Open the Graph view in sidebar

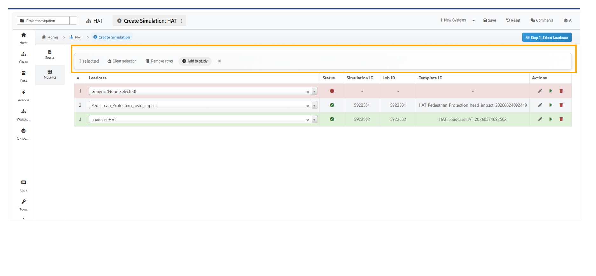[24, 57]
